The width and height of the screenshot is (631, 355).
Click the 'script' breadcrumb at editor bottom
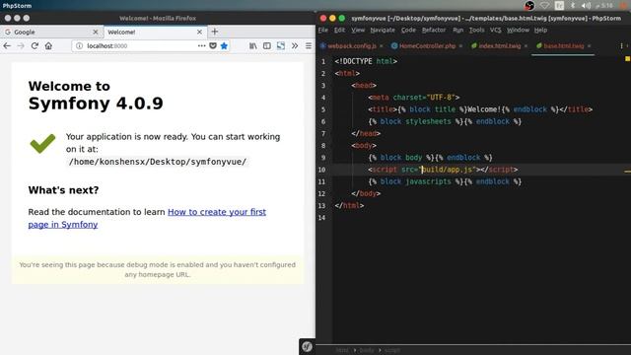pos(392,350)
